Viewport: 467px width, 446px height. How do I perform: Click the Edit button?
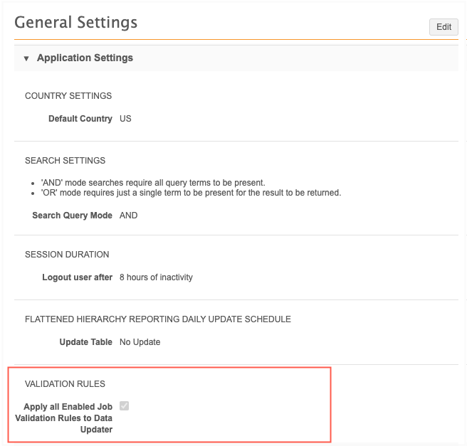click(x=444, y=27)
